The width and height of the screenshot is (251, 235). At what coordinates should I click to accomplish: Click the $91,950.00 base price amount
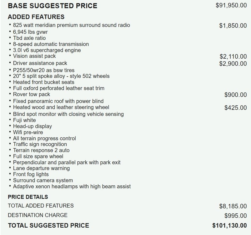[231, 6]
